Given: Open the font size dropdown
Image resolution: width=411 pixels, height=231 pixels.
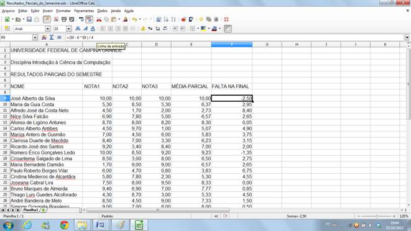Looking at the screenshot, I should pos(68,29).
